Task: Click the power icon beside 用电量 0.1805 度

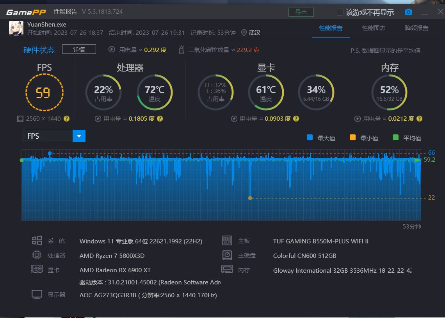Action: tap(98, 119)
